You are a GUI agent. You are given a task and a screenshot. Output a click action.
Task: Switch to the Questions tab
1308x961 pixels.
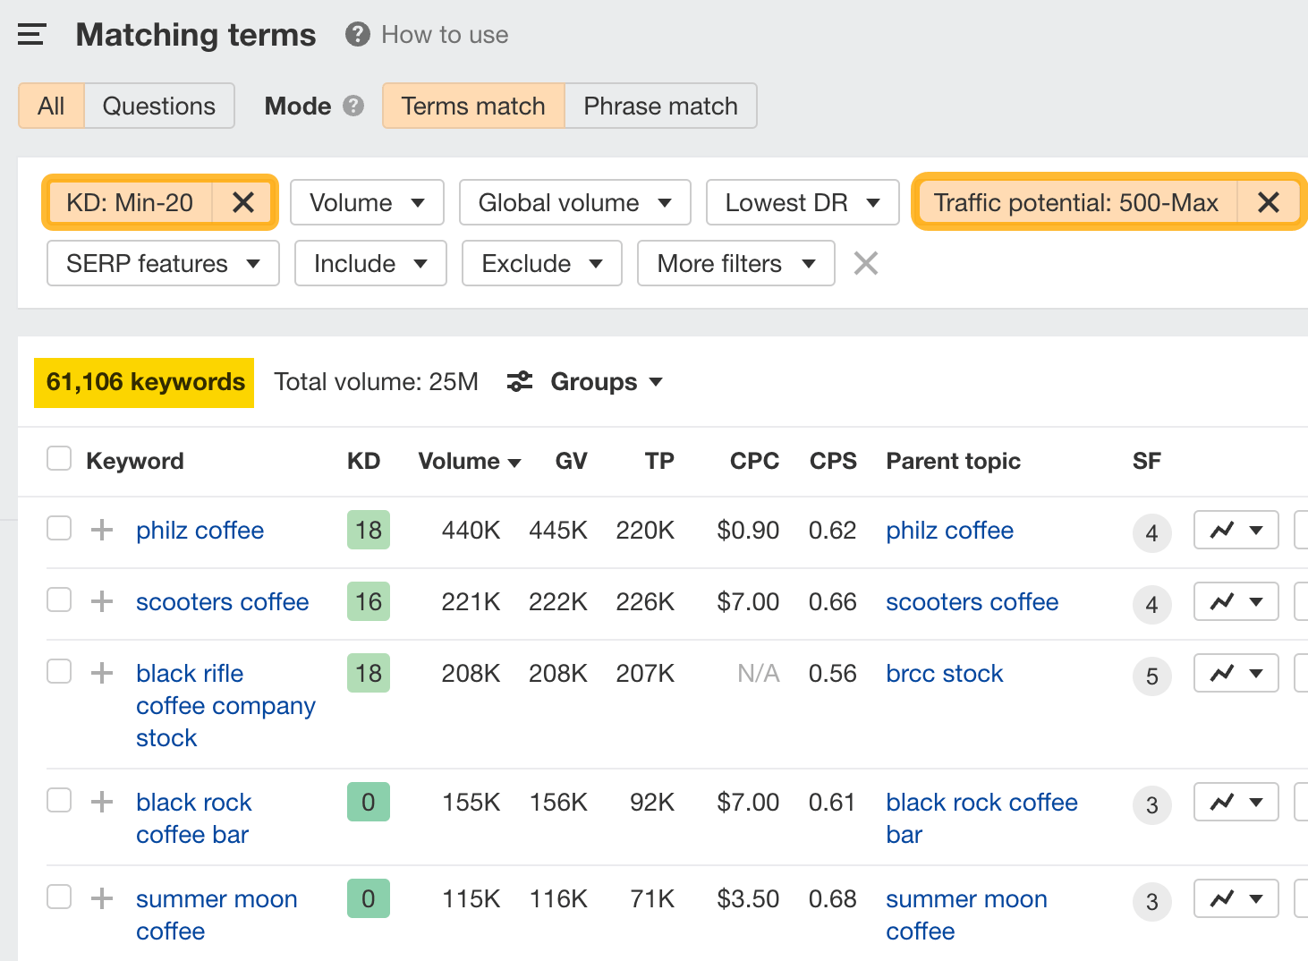159,106
